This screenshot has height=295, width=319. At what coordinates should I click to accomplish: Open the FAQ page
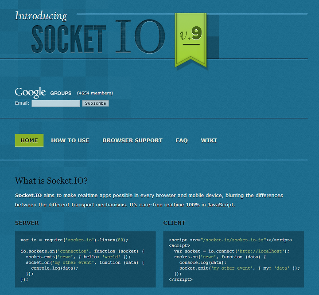pyautogui.click(x=182, y=140)
